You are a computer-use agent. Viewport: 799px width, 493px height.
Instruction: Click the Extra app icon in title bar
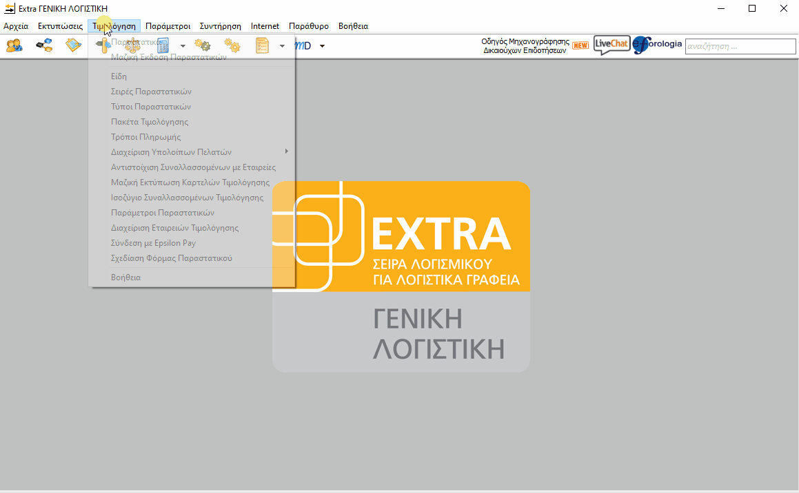pos(10,8)
